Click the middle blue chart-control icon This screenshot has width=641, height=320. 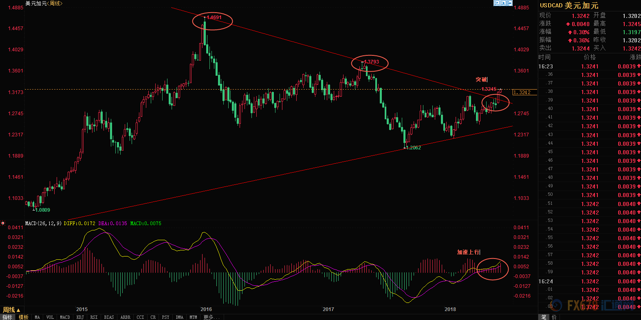coord(503,3)
